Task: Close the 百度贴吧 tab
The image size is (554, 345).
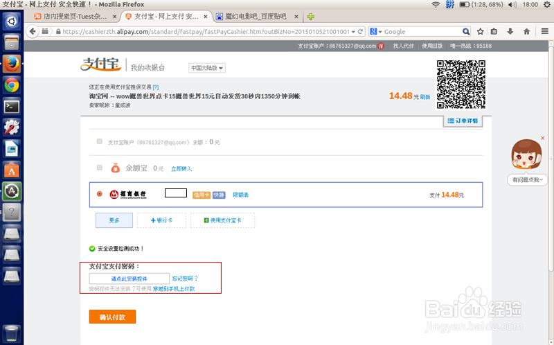Action: (296, 17)
